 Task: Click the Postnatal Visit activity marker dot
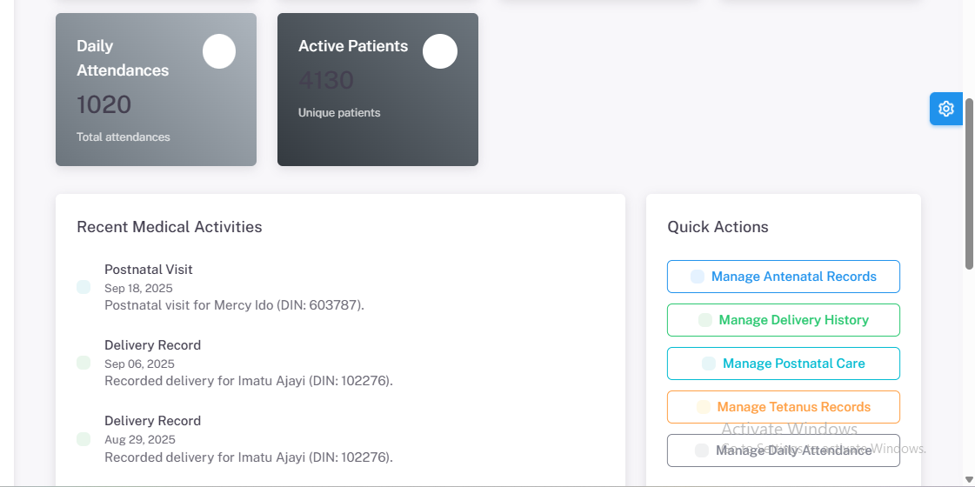click(x=83, y=287)
